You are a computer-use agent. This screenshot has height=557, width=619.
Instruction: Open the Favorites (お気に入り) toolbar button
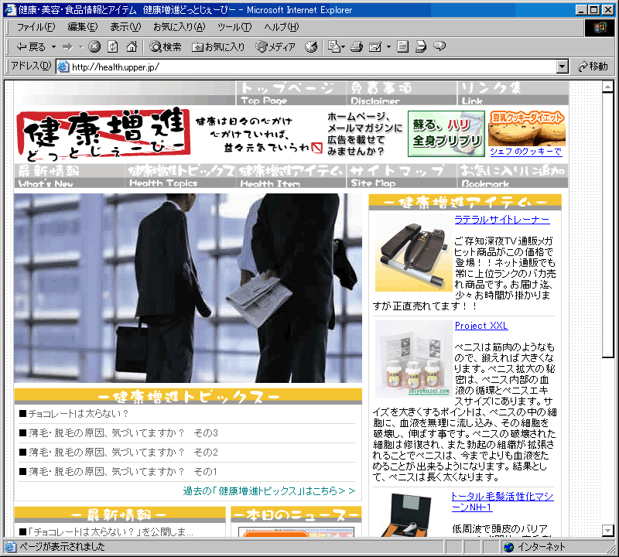click(x=218, y=47)
